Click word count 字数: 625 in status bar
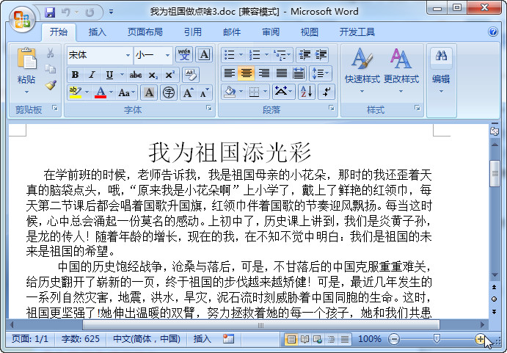This screenshot has width=507, height=353. 81,339
